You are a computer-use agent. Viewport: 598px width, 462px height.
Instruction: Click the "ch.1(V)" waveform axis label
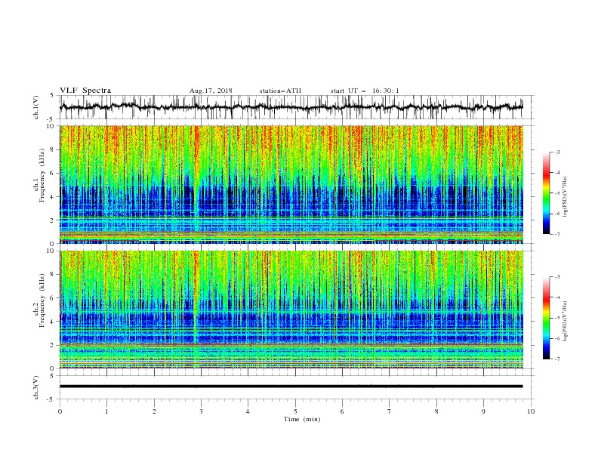tap(36, 107)
